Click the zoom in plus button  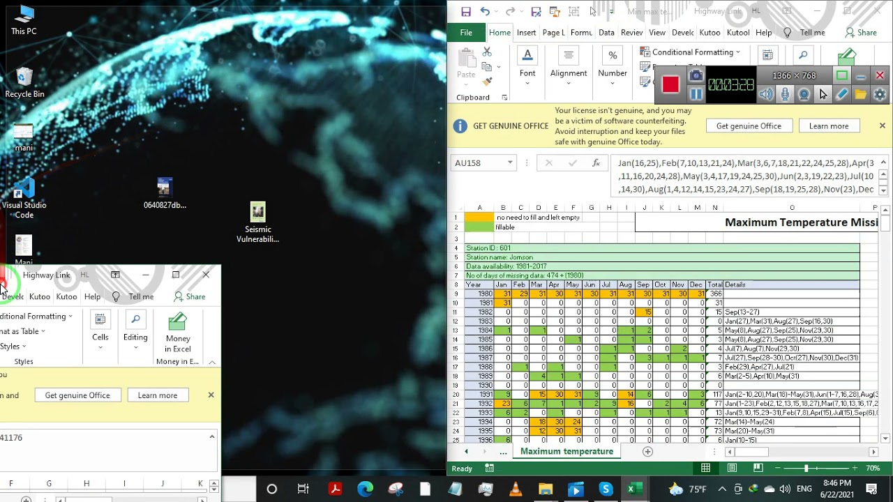[x=855, y=469]
